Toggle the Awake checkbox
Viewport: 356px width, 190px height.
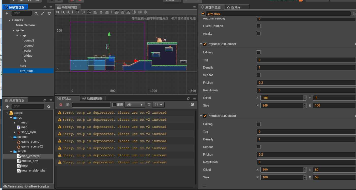click(258, 33)
